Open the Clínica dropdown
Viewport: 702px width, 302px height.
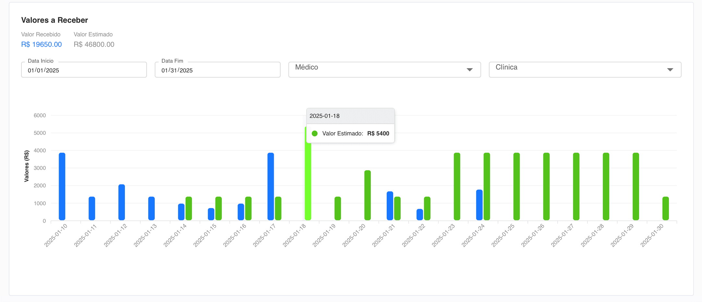(585, 69)
